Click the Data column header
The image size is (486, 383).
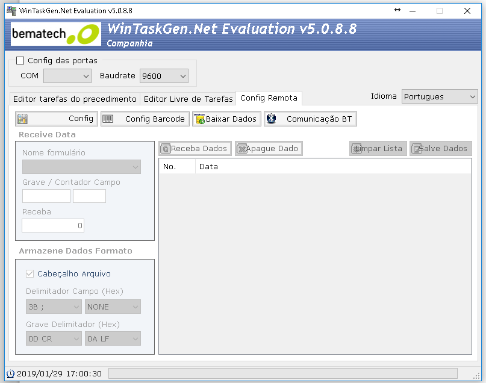tap(333, 167)
